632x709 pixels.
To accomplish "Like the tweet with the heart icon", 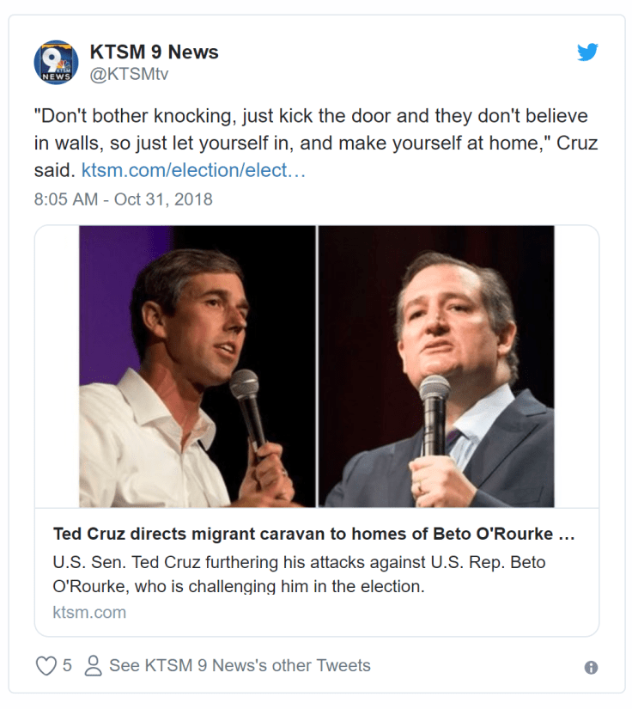I will [46, 666].
